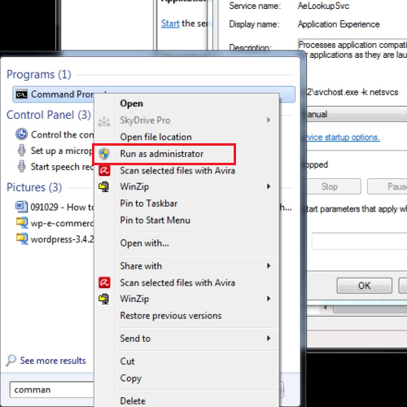This screenshot has height=407, width=407.
Task: Choose Open file location
Action: point(156,137)
